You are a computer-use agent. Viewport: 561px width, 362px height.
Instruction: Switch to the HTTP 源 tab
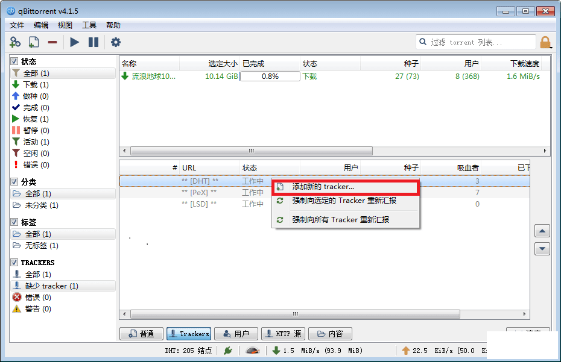click(x=283, y=334)
